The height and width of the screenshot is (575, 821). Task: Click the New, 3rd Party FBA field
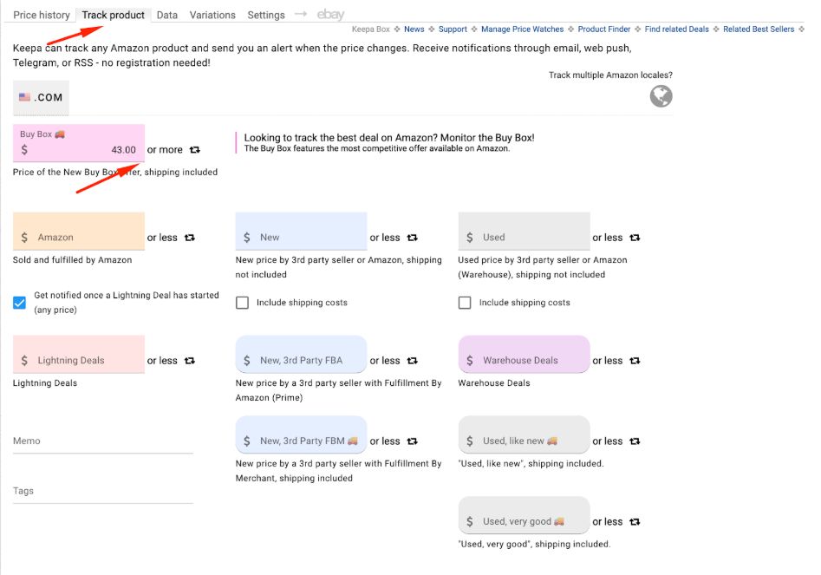point(301,355)
